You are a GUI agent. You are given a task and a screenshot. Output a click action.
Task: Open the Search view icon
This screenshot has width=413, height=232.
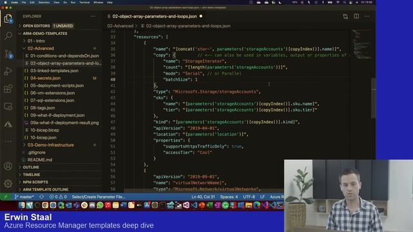point(8,36)
